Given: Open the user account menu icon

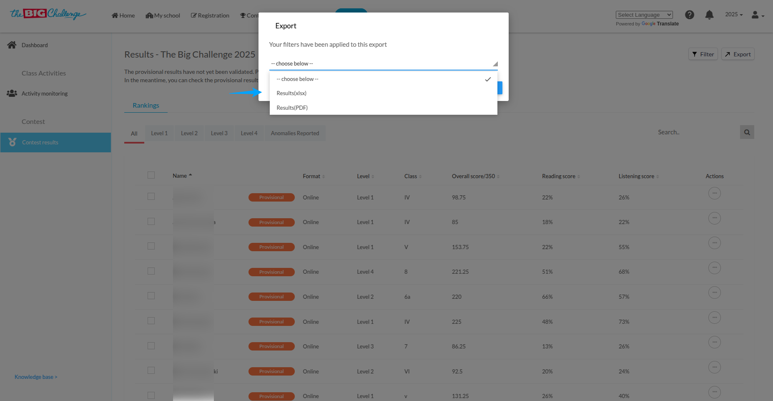Looking at the screenshot, I should (x=758, y=15).
